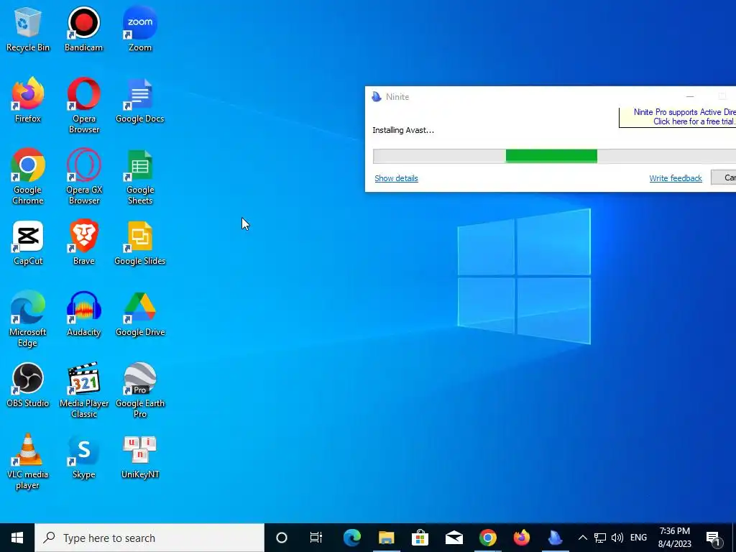
Task: Open Task View on the taskbar
Action: pos(316,538)
